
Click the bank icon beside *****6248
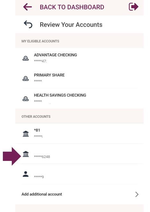[25, 154]
